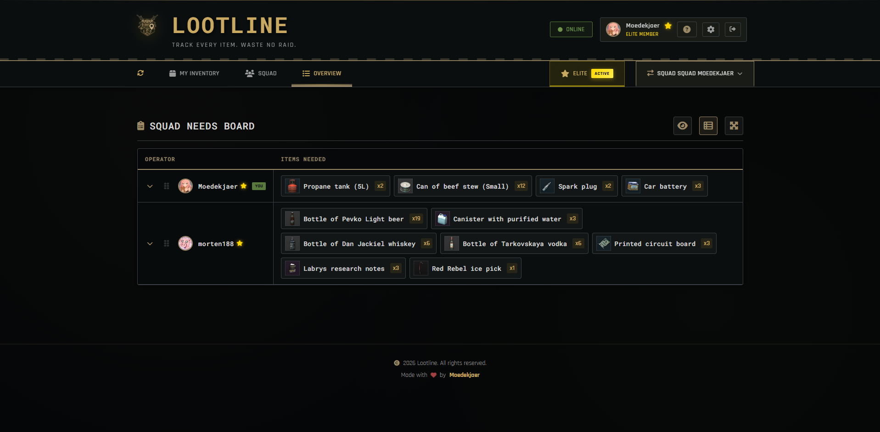880x432 pixels.
Task: Open the help question mark icon
Action: click(x=686, y=29)
